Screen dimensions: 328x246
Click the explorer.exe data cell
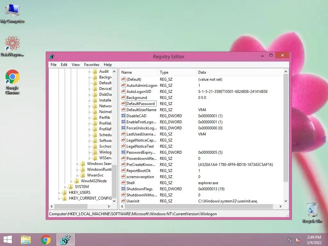208,183
